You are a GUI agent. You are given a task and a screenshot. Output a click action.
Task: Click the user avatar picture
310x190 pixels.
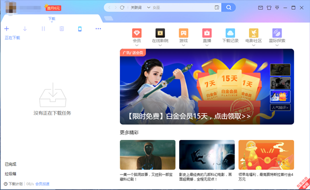tap(11, 8)
